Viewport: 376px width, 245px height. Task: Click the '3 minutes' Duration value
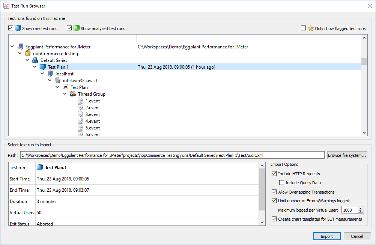47,201
